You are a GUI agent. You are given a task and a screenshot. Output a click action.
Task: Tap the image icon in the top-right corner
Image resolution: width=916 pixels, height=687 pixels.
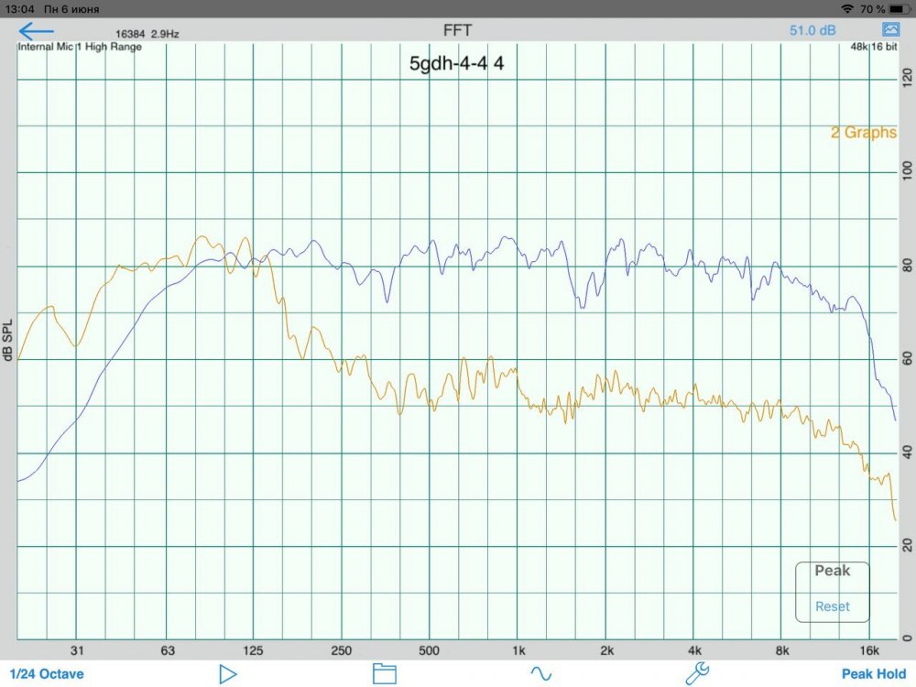coord(890,30)
